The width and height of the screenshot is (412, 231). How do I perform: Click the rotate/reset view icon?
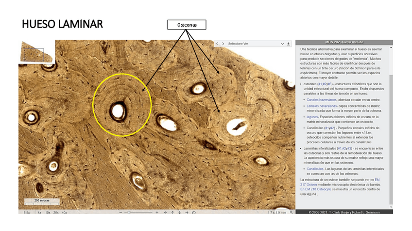tap(194, 212)
